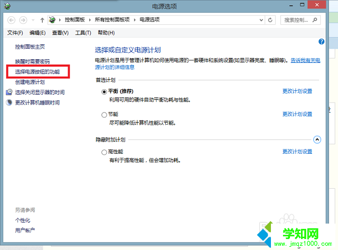Open the 文件(F) menu
Screen dimensions: 338x250
(x=15, y=33)
